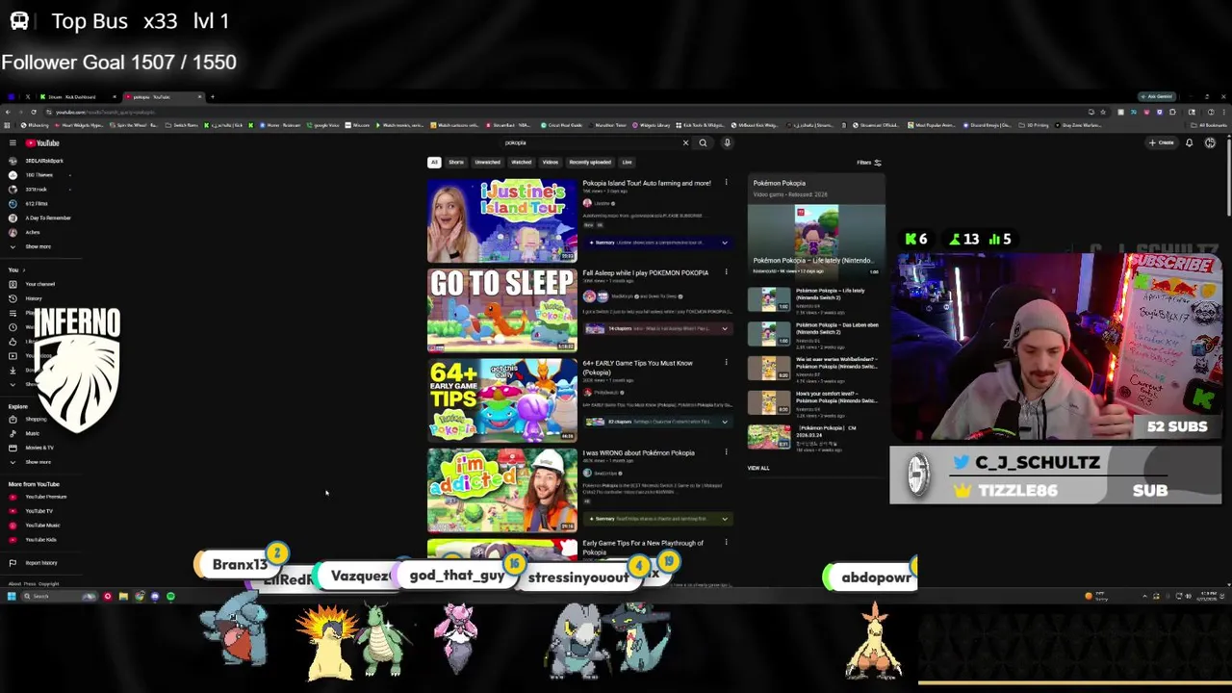Open the Windows Start menu

coord(11,597)
